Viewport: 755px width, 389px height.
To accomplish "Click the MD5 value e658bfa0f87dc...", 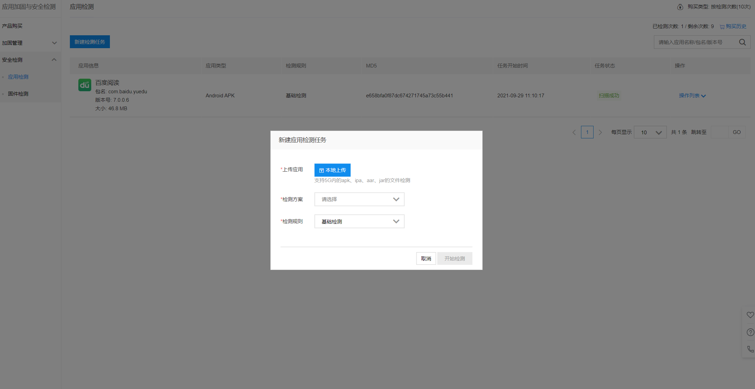I will click(409, 96).
